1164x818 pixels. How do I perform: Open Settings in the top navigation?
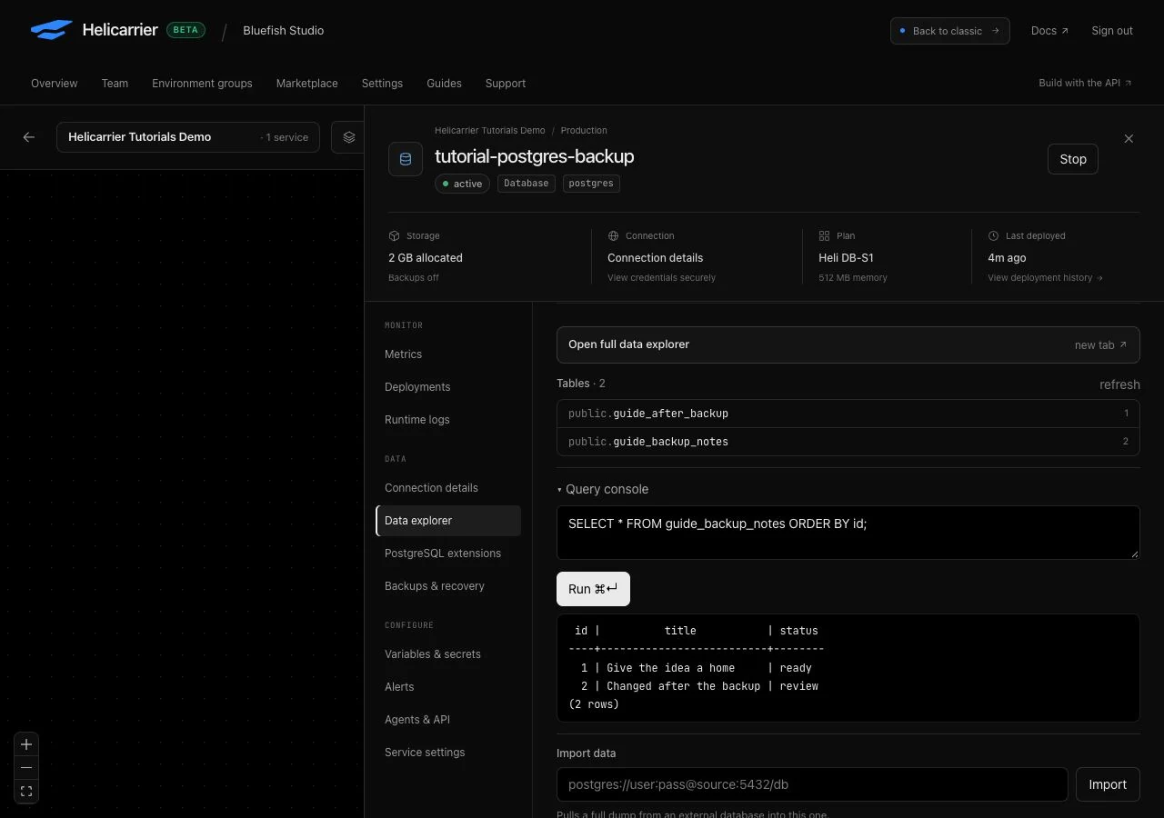[x=382, y=84]
